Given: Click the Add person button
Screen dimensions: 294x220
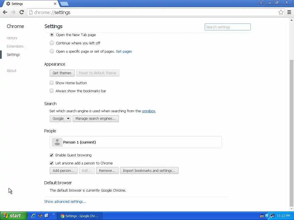Looking at the screenshot, I should (63, 171).
